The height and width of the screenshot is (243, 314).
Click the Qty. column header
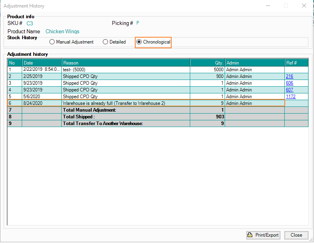pos(207,63)
